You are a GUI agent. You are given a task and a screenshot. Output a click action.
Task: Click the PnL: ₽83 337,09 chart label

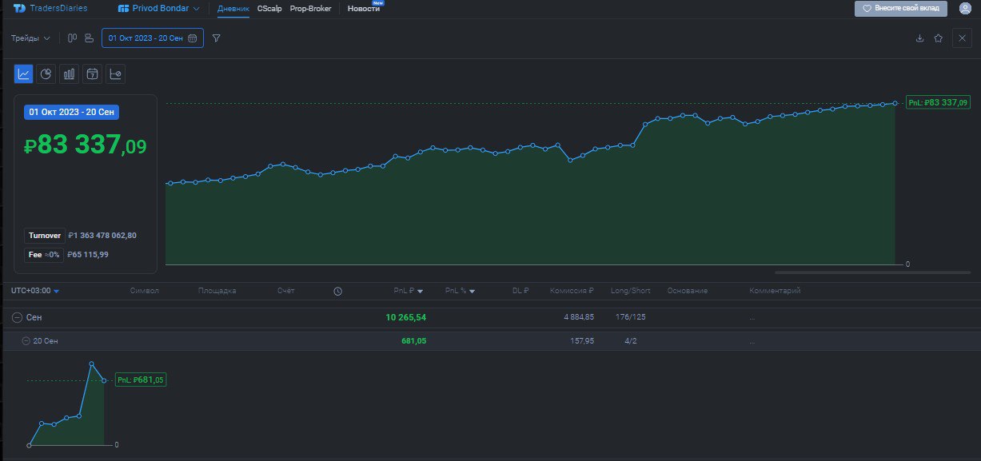938,102
